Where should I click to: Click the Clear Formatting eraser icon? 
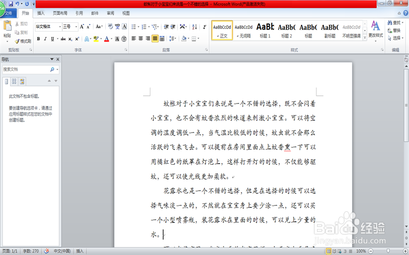[x=110, y=27]
